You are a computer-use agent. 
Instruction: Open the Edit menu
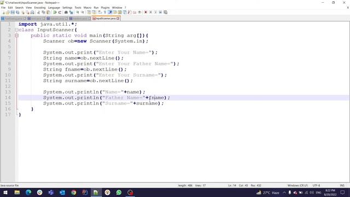(10, 8)
